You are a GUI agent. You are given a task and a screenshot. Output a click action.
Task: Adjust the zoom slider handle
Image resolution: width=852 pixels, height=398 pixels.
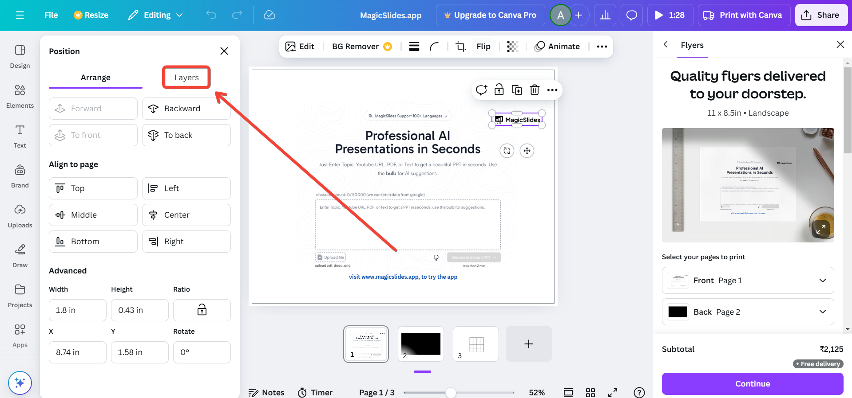(451, 393)
